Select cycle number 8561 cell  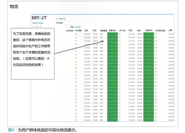click(102, 120)
